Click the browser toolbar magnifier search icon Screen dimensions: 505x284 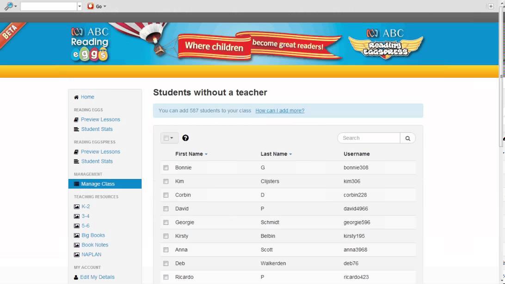pos(9,6)
